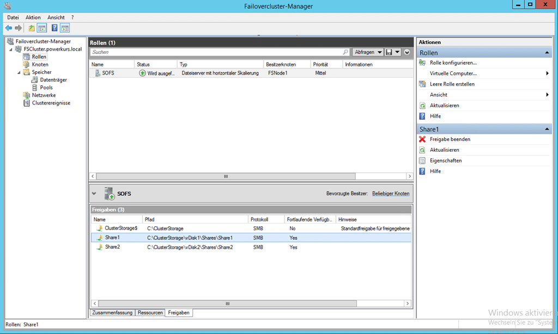Toggle the console tree pane toolbar icon
The height and width of the screenshot is (334, 558).
[42, 28]
